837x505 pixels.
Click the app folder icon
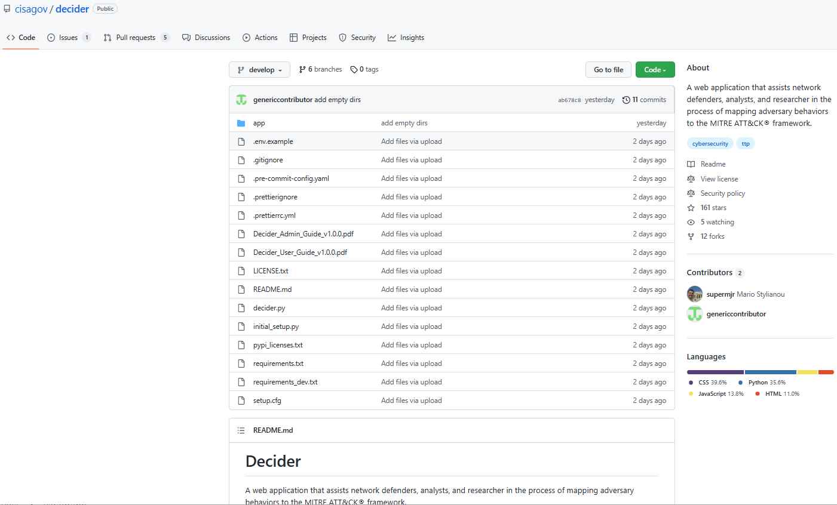241,123
